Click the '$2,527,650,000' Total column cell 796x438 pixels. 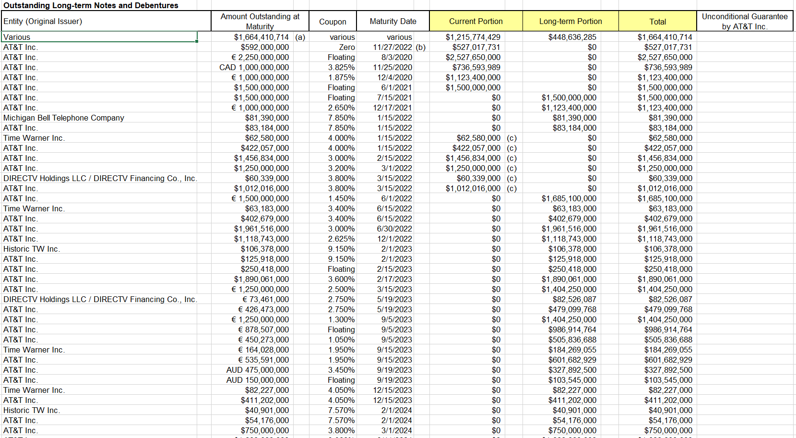(657, 57)
